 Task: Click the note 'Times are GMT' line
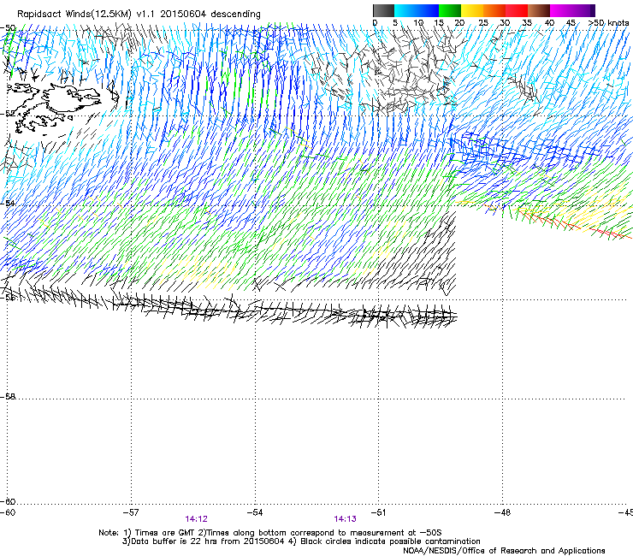point(270,533)
